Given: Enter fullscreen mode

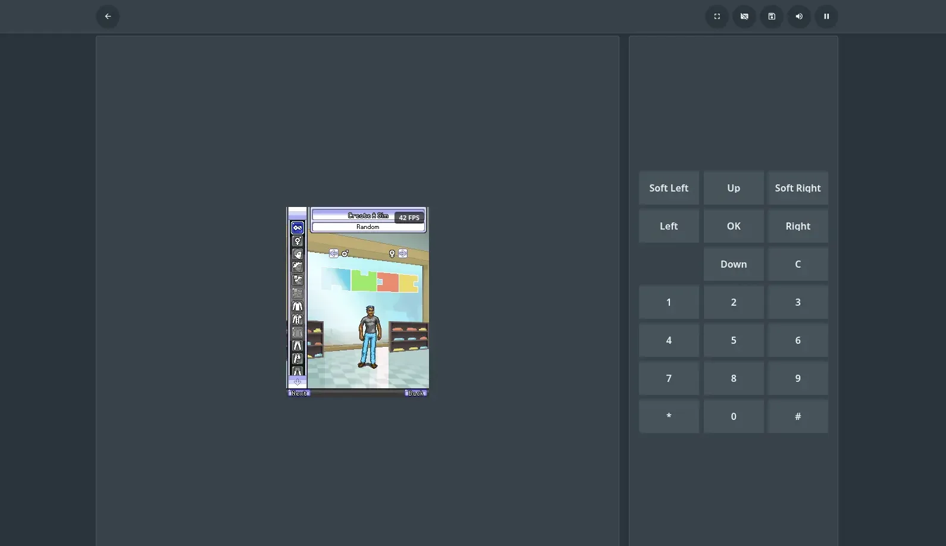Looking at the screenshot, I should (717, 16).
